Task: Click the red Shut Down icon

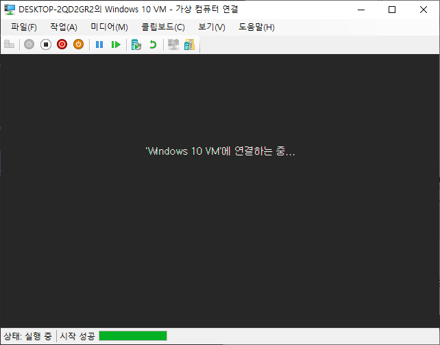Action: [62, 44]
